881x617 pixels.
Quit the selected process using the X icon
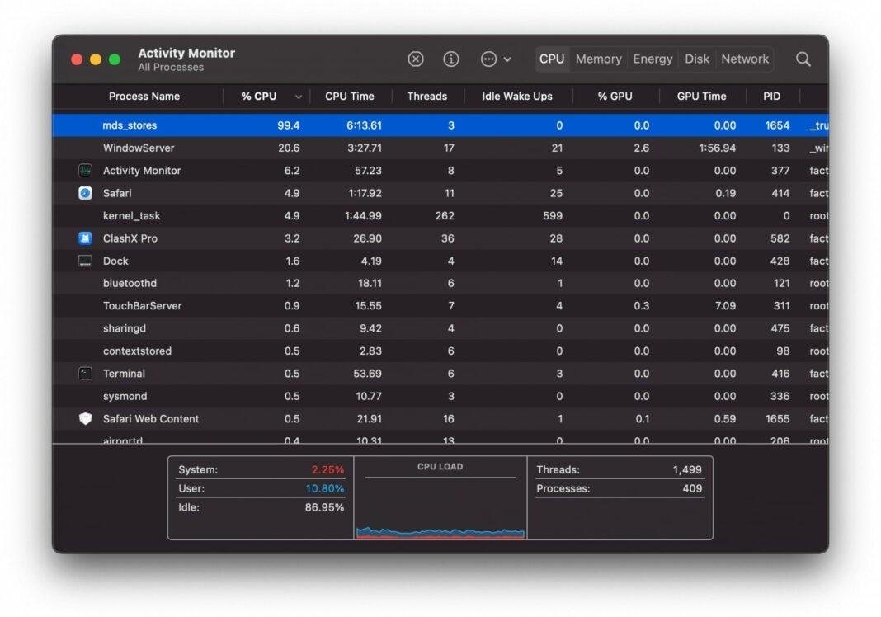point(415,59)
